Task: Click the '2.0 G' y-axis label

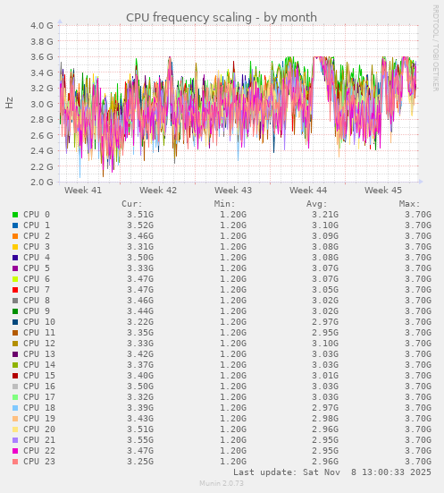Action: [42, 182]
